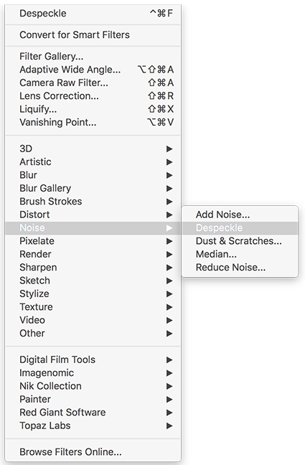The height and width of the screenshot is (465, 305).
Task: Expand the Blur Gallery submenu arrow
Action: (169, 188)
